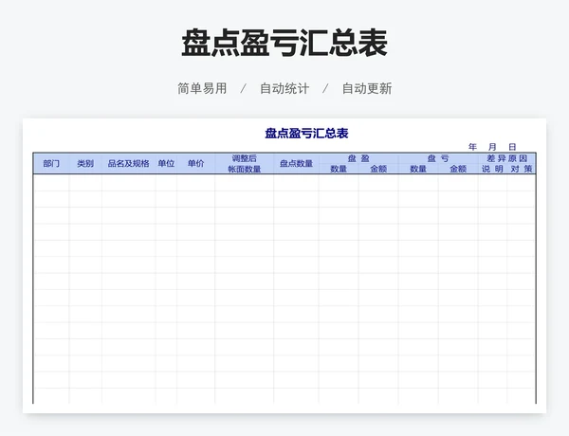Screen dimensions: 569x436
Task: Click the 对策 subheader
Action: point(521,169)
